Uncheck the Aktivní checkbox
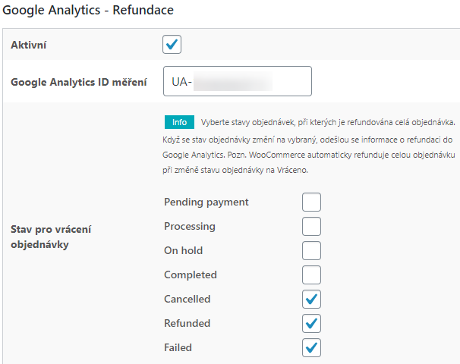Screen dimensions: 460x364 click(172, 45)
